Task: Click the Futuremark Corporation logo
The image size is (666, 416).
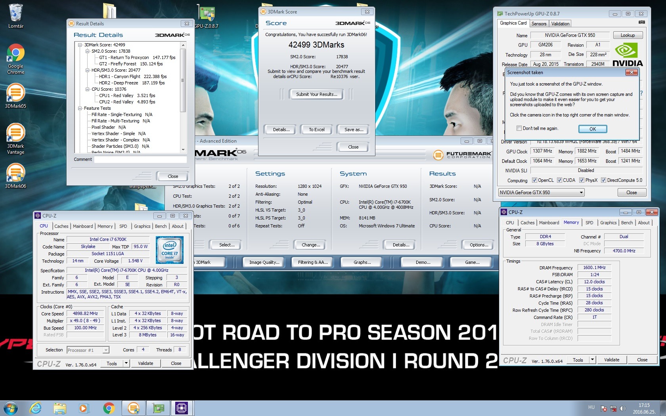Action: pyautogui.click(x=462, y=155)
